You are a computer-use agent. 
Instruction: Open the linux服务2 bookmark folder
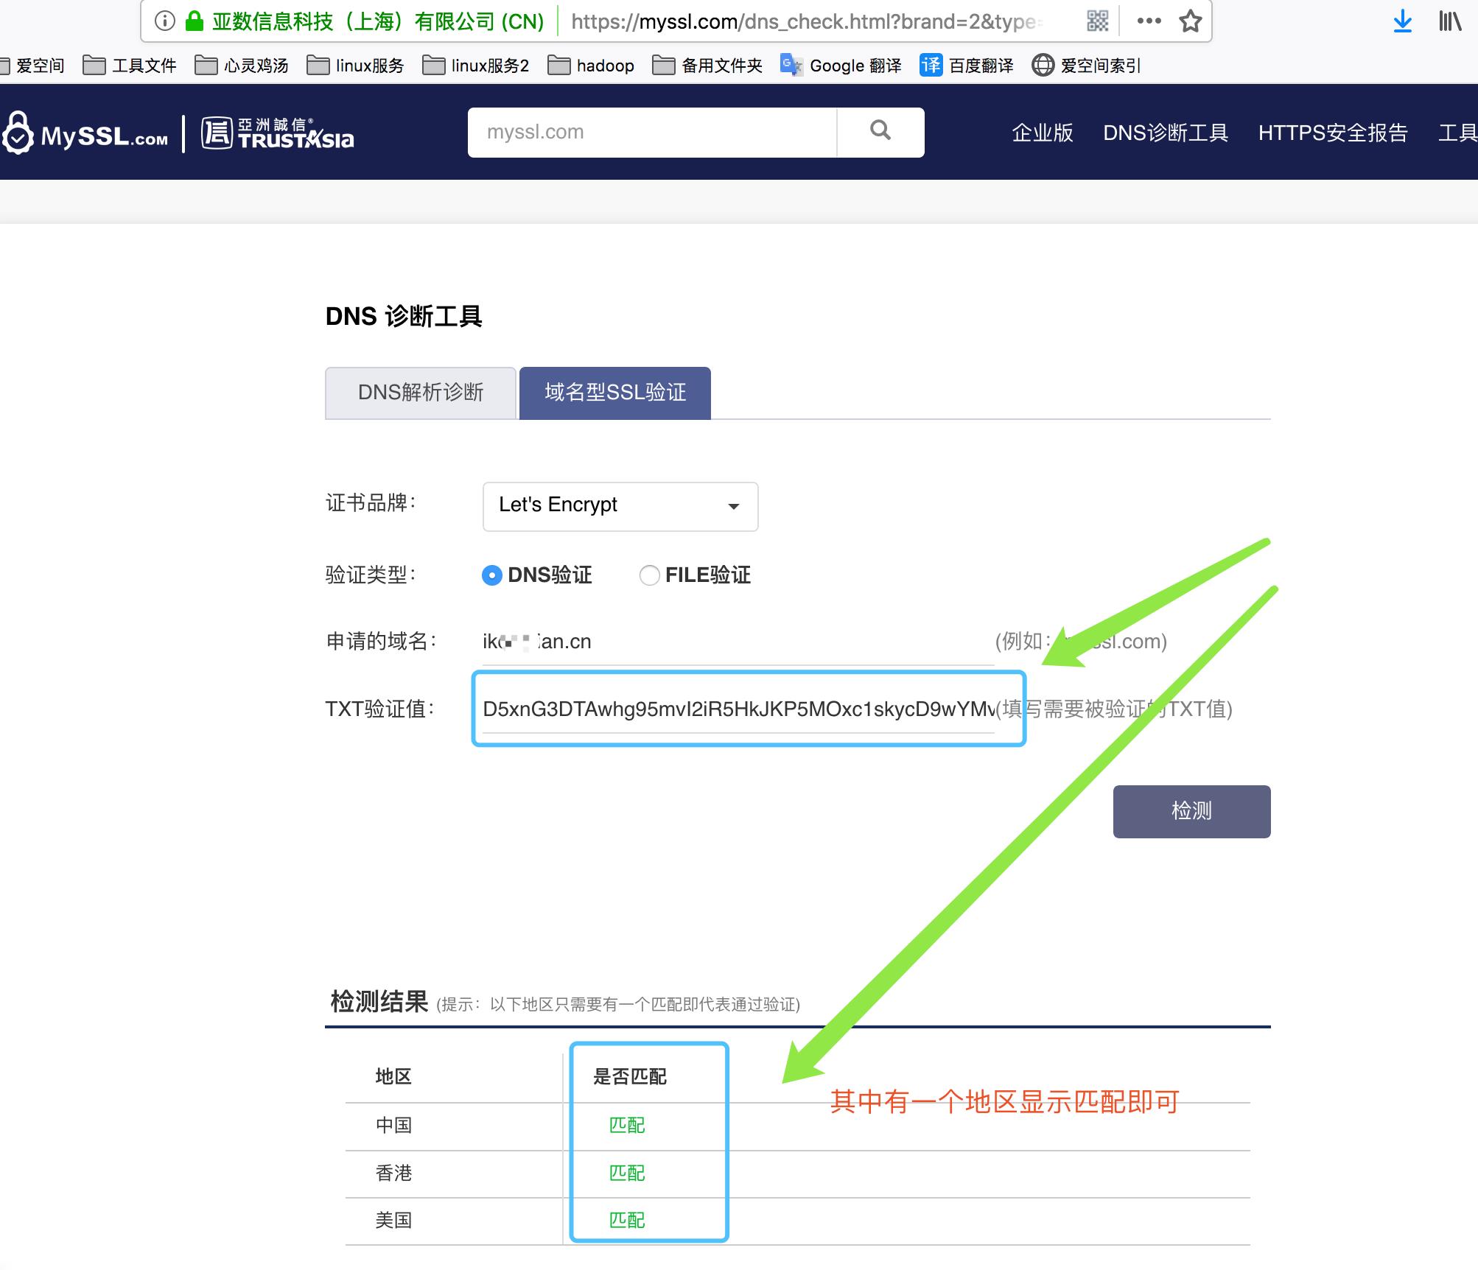[x=476, y=66]
